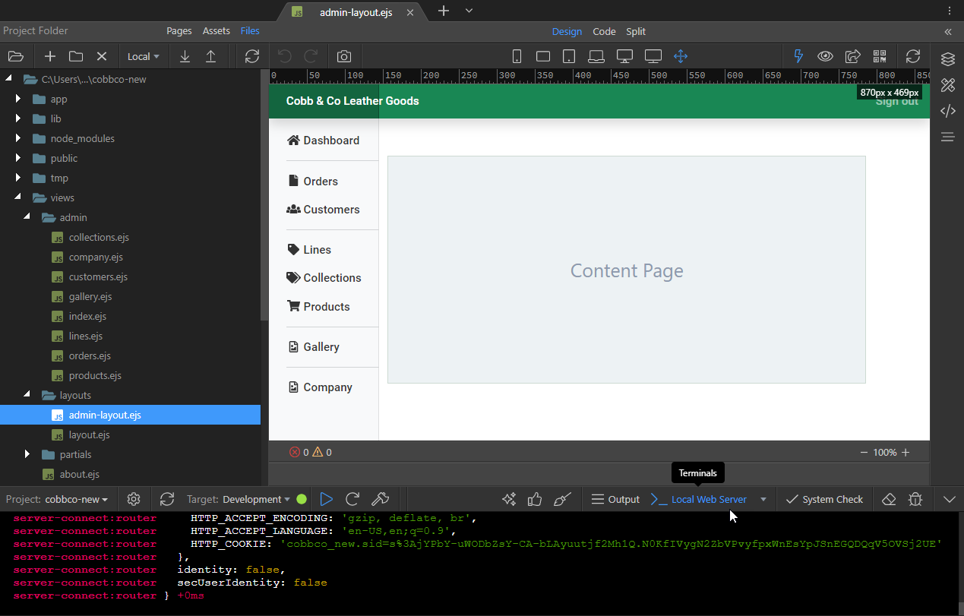The height and width of the screenshot is (616, 964).
Task: Toggle the preview eye icon
Action: (825, 56)
